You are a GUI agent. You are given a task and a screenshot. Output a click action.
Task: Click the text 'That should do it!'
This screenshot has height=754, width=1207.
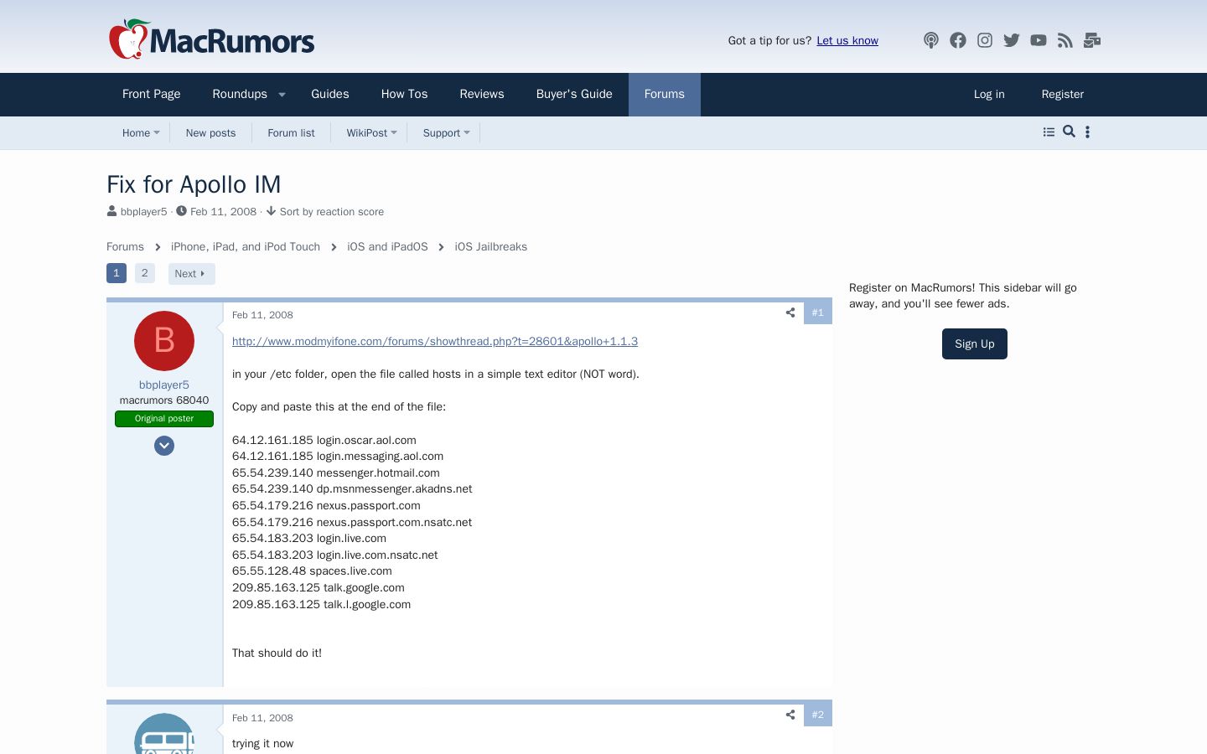[x=277, y=653]
